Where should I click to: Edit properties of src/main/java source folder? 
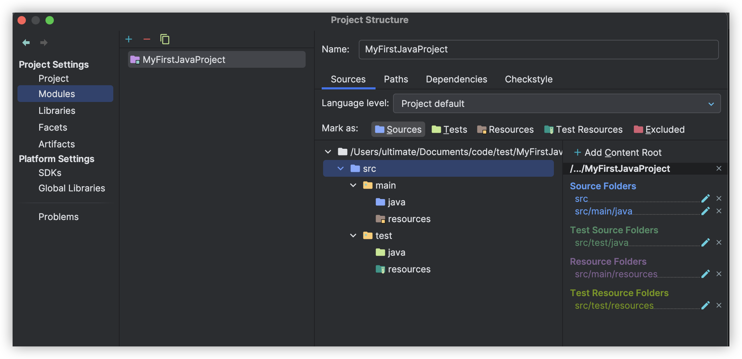coord(705,211)
